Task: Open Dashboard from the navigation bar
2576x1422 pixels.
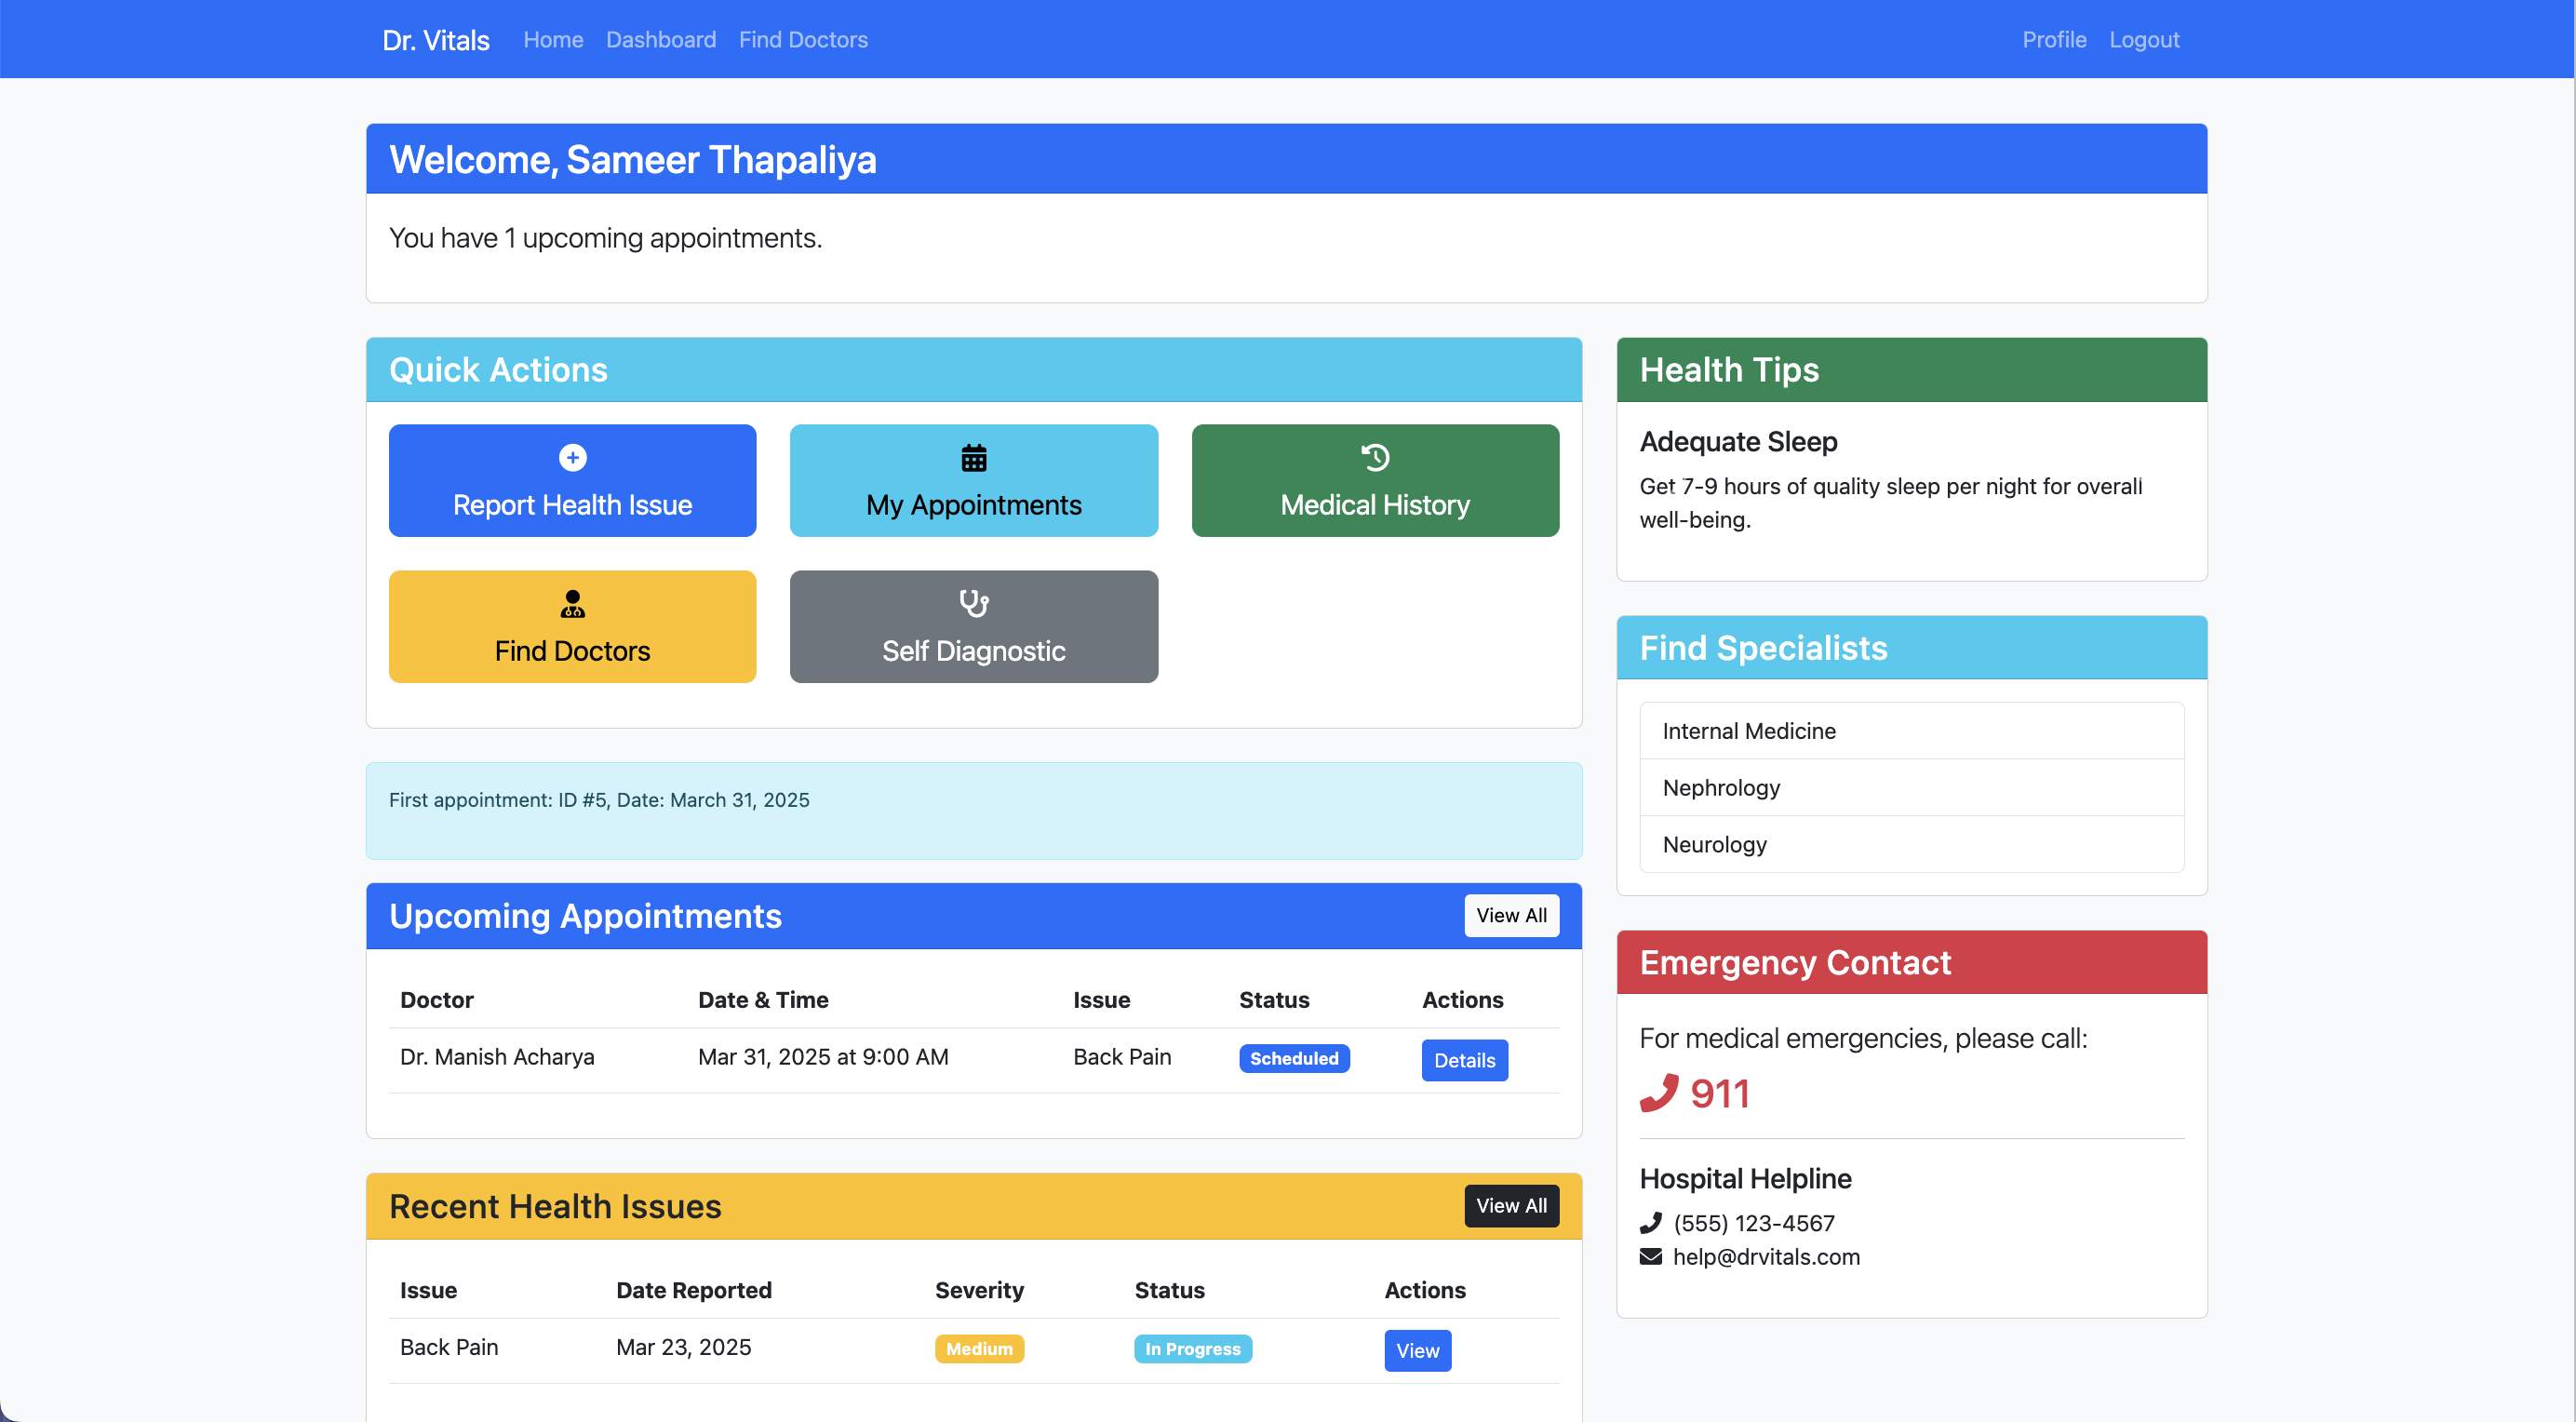Action: pyautogui.click(x=660, y=40)
